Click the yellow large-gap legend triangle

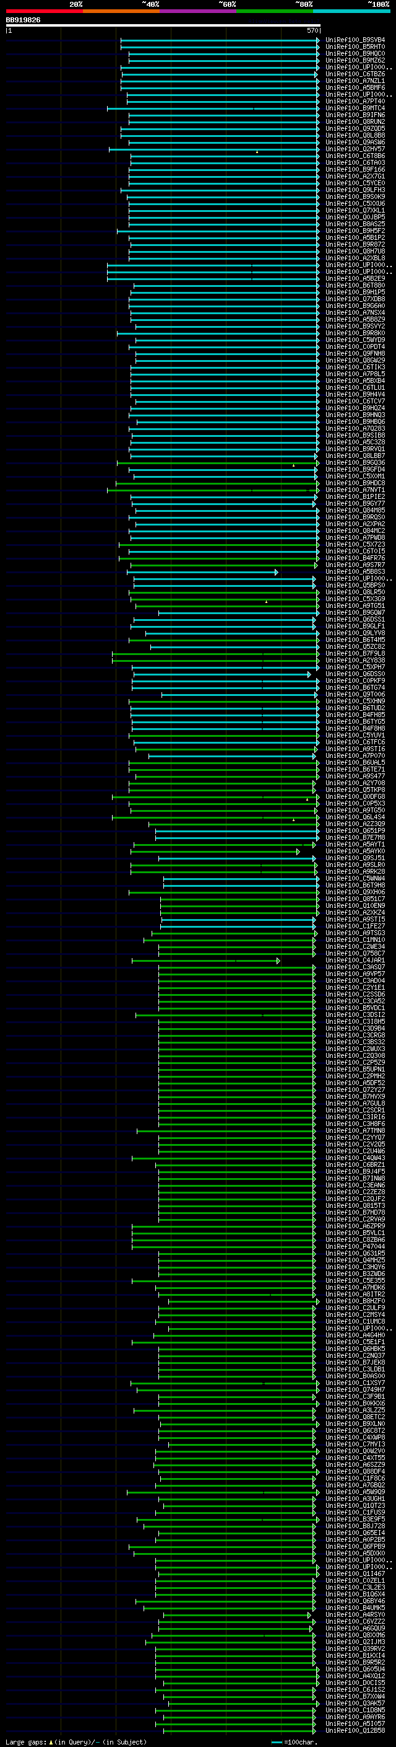pyautogui.click(x=51, y=1741)
